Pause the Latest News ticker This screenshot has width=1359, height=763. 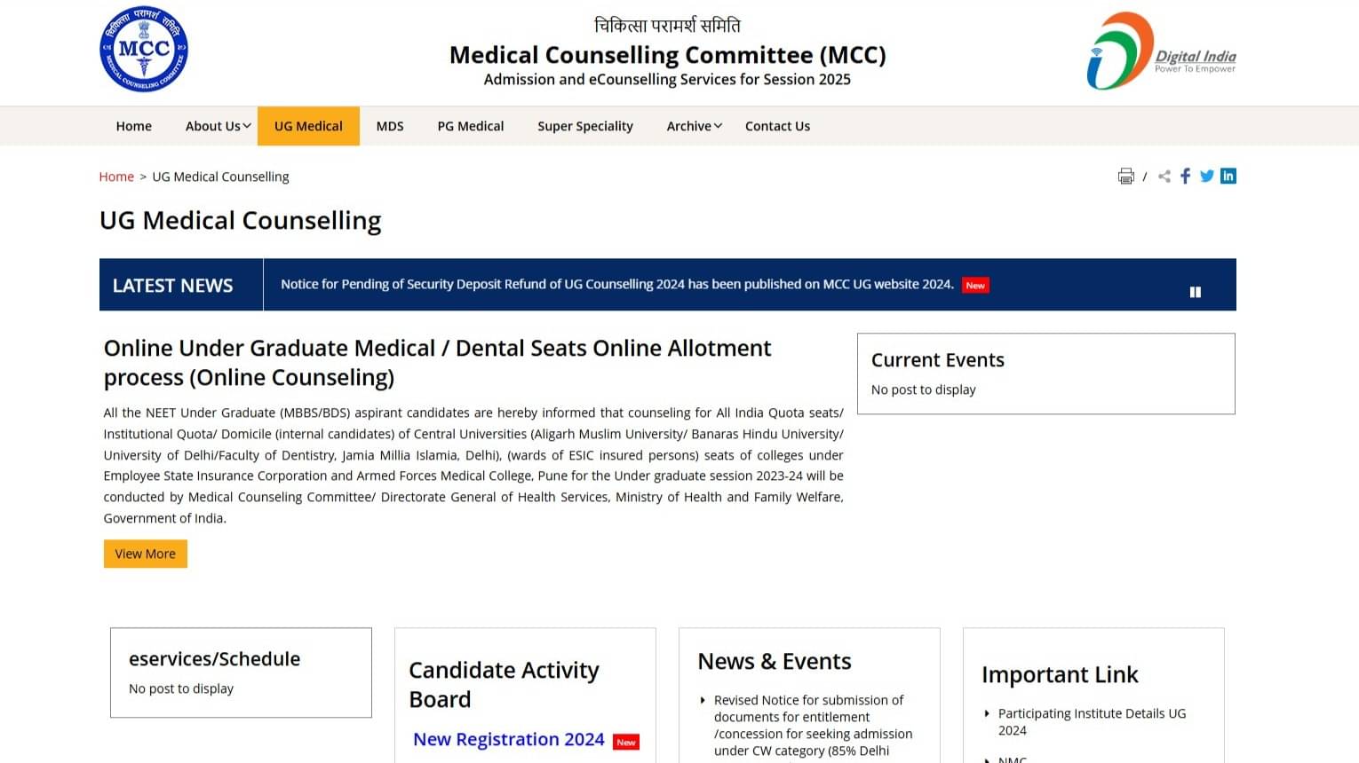1196,291
